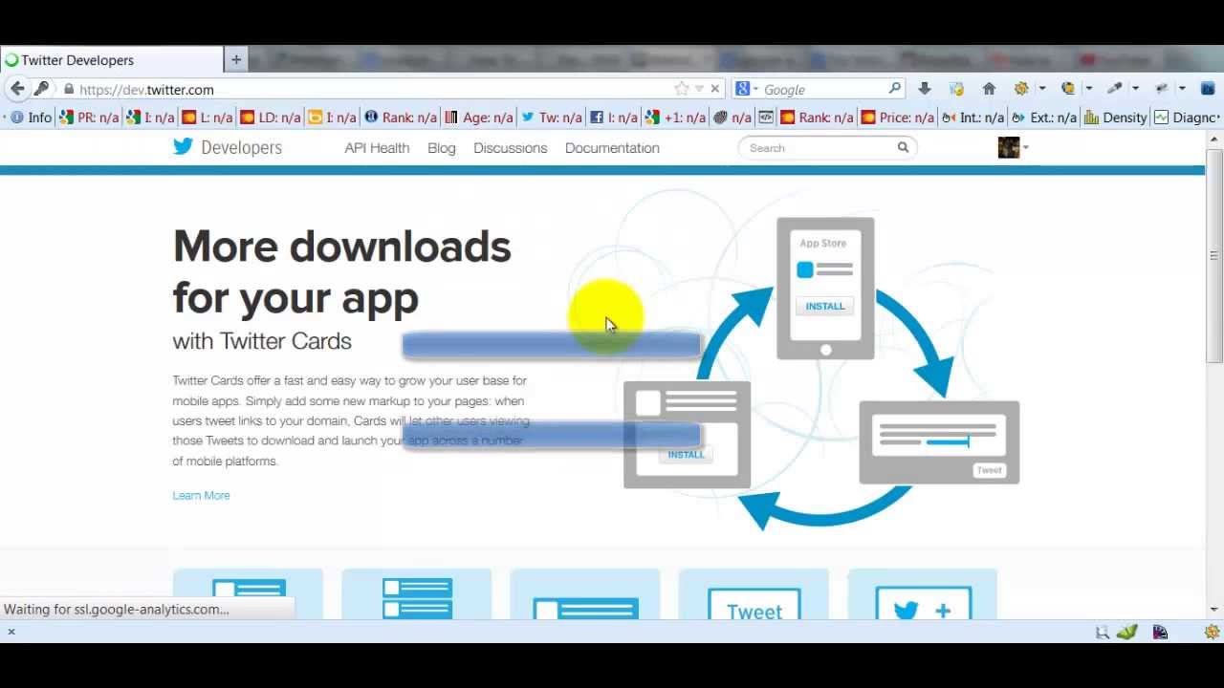Click the magnifier icon in site search
This screenshot has width=1224, height=688.
[903, 148]
